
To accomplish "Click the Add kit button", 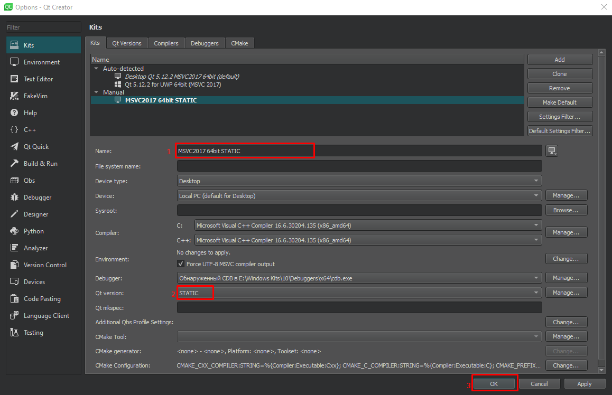I will (560, 60).
